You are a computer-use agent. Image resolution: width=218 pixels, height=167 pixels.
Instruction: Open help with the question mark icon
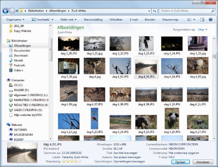(x=211, y=20)
